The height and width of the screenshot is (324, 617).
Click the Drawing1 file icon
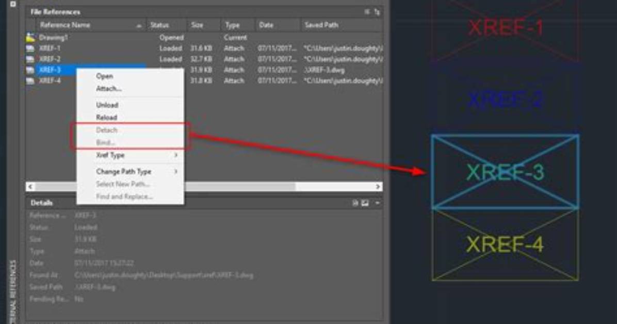pos(30,38)
